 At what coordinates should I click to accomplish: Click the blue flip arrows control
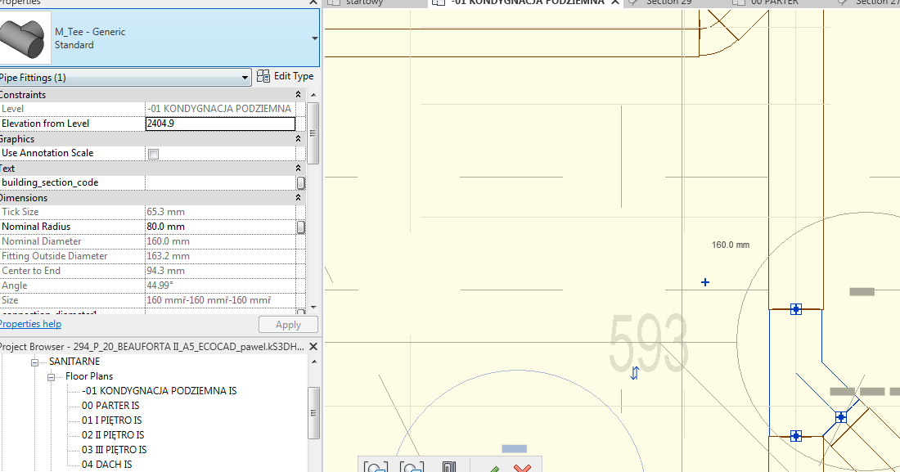point(634,373)
